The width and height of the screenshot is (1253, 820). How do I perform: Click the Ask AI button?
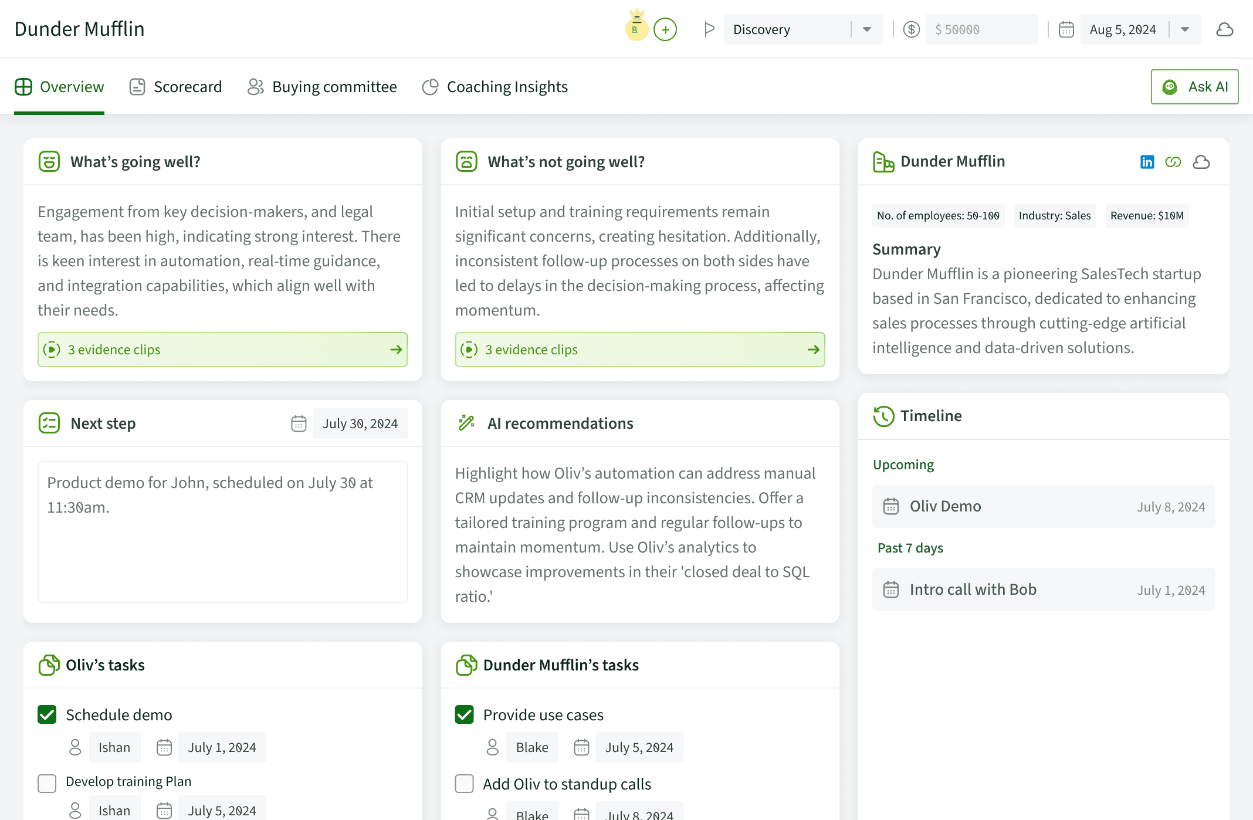coord(1194,87)
